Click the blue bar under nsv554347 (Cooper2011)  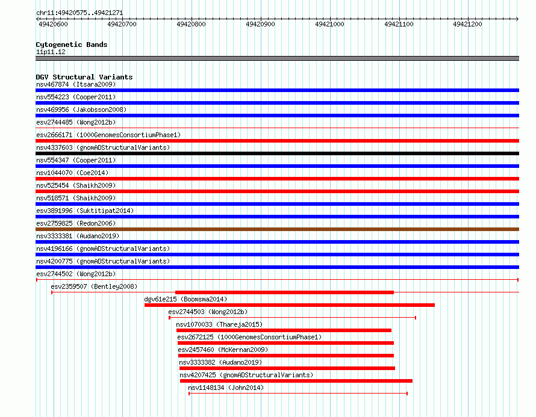[277, 166]
